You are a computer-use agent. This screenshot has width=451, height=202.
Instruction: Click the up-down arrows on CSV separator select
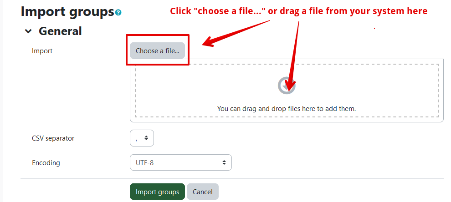pyautogui.click(x=146, y=138)
